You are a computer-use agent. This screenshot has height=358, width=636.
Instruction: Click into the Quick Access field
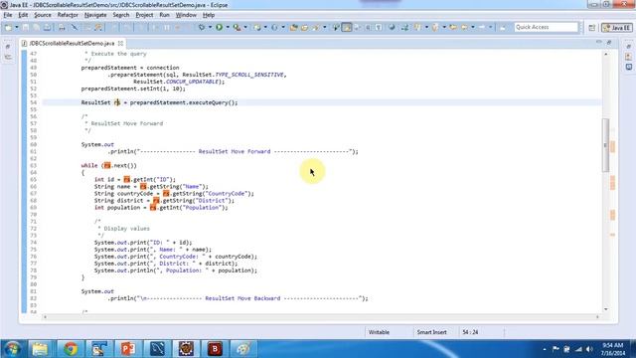point(546,27)
